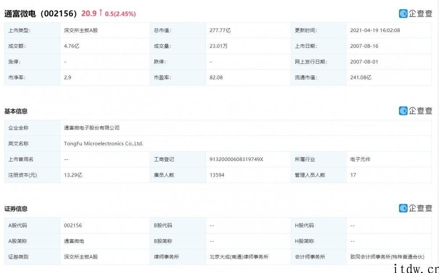Click the A股简称 label
Image resolution: width=439 pixels, height=273 pixels.
18,241
